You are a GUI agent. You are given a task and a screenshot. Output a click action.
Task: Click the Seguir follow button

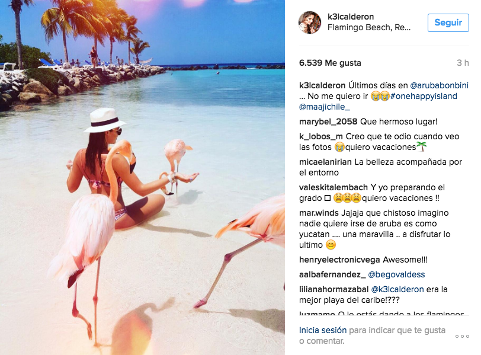[448, 23]
